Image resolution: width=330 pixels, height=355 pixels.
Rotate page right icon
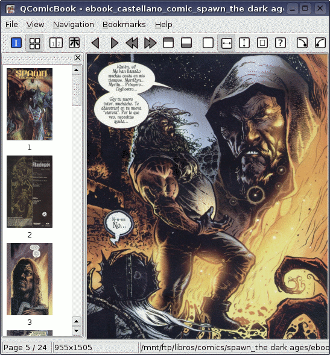[302, 43]
